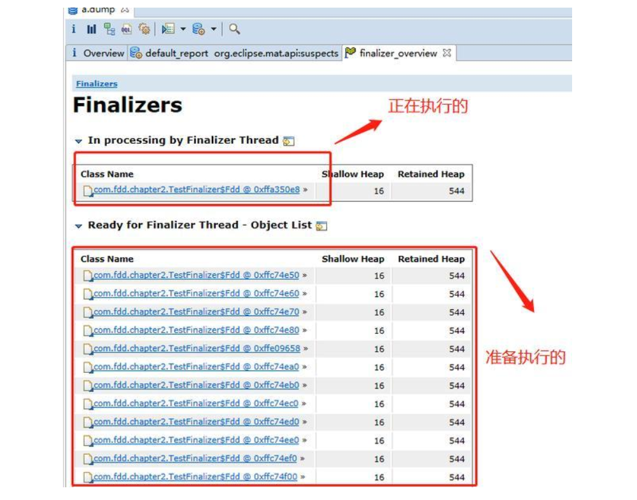This screenshot has width=637, height=500.
Task: Click object file icon beside 0xffa350e8
Action: pyautogui.click(x=88, y=191)
